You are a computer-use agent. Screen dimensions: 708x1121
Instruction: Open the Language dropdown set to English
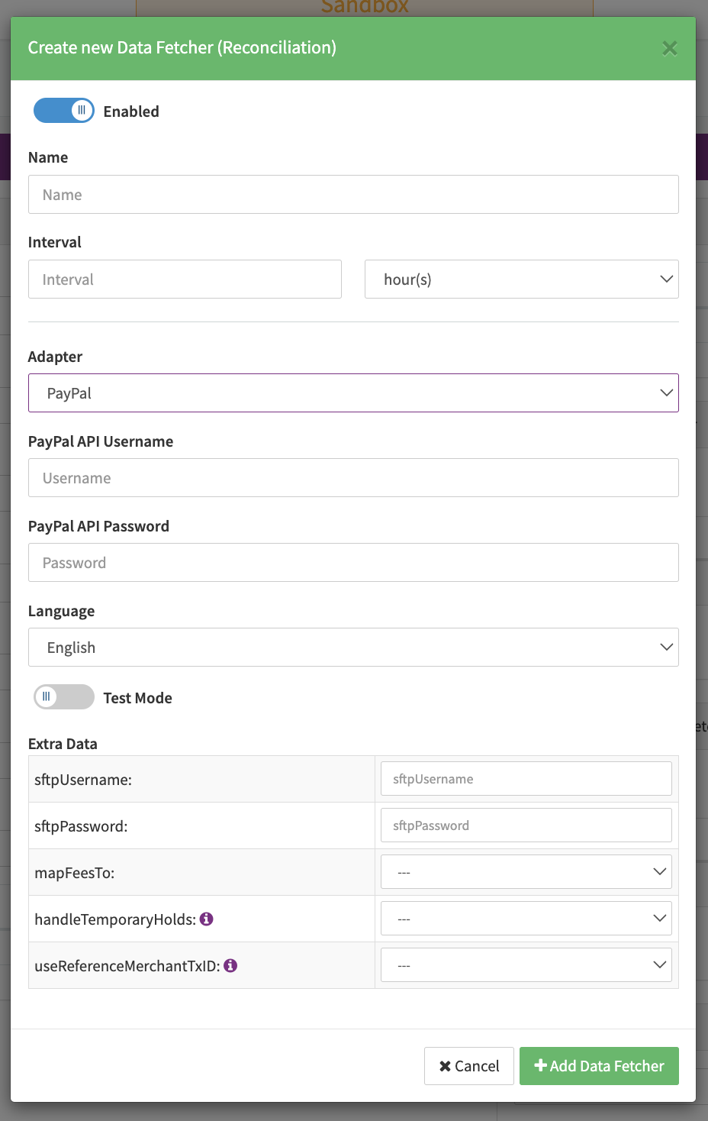(x=353, y=648)
